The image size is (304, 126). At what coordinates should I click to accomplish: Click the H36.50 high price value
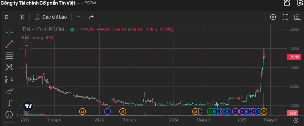point(104,30)
